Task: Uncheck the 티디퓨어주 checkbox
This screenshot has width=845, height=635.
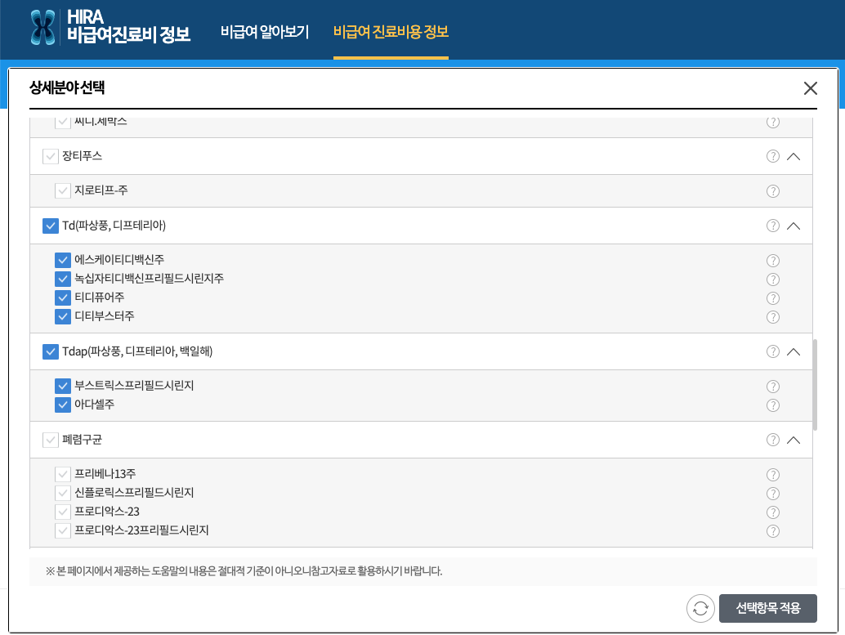Action: tap(63, 297)
